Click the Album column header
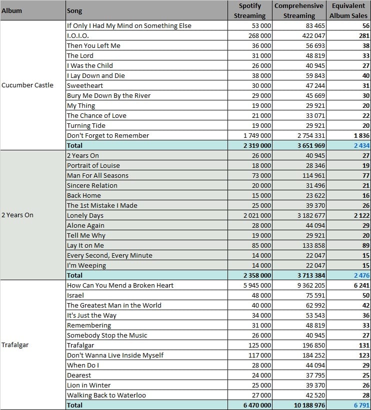The image size is (371, 410). pyautogui.click(x=32, y=10)
